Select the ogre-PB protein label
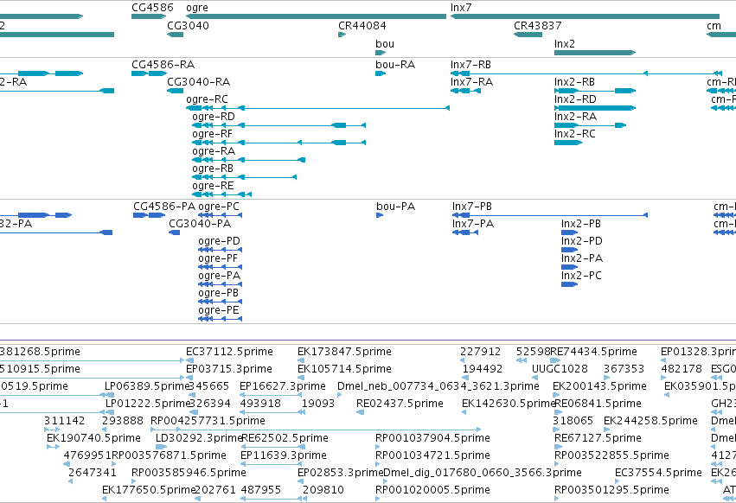The image size is (736, 503). [x=218, y=293]
